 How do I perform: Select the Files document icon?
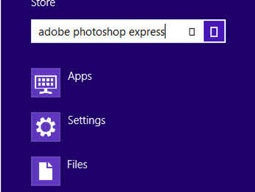coord(46,171)
